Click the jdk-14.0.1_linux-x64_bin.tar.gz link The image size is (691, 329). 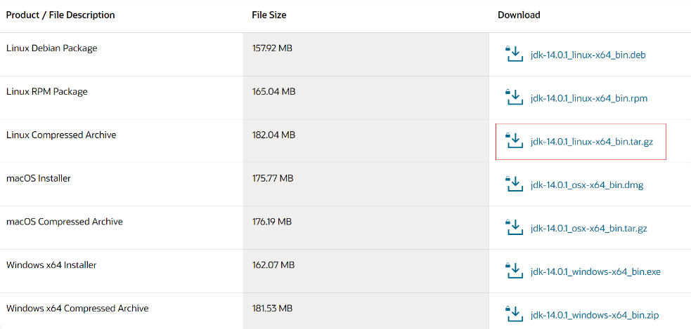(x=592, y=142)
